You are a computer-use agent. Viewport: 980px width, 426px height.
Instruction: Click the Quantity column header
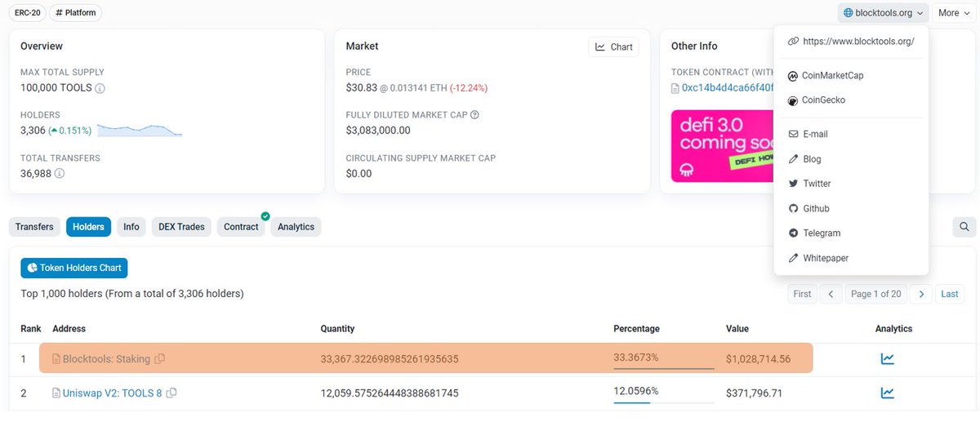tap(337, 329)
